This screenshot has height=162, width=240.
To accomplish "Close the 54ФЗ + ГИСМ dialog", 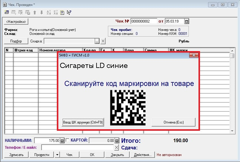I will 194,55.
